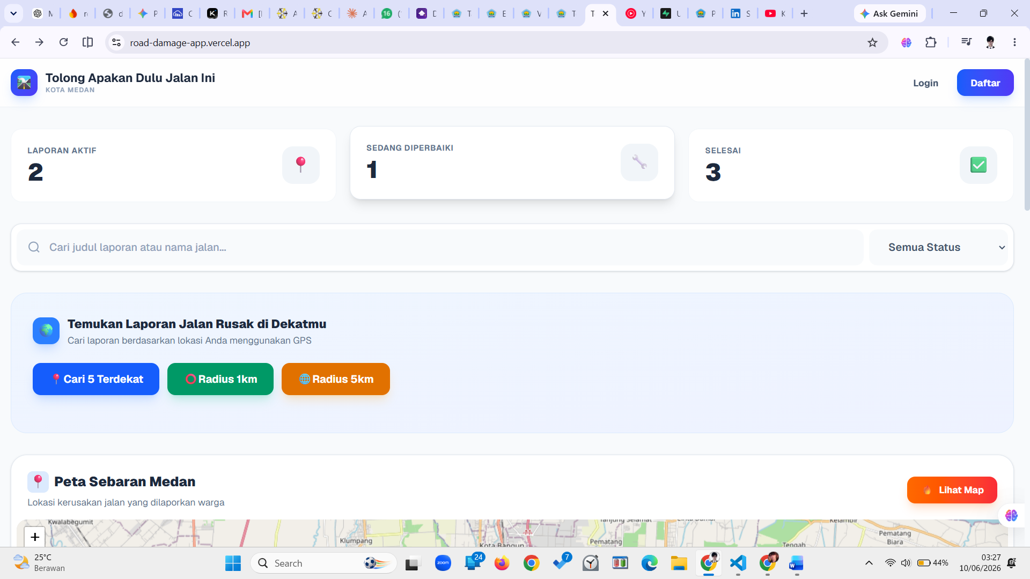
Task: Open Chrome three-dot menu
Action: coord(1014,42)
